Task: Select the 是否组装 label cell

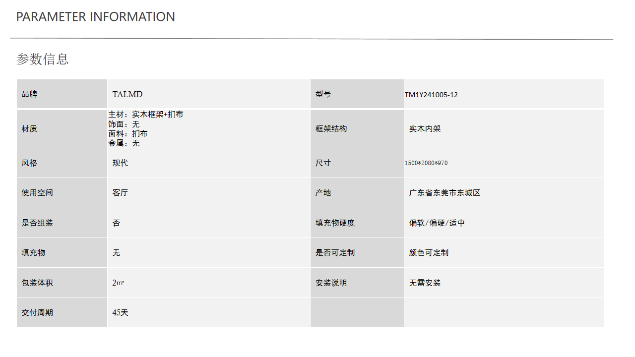Action: [62, 223]
